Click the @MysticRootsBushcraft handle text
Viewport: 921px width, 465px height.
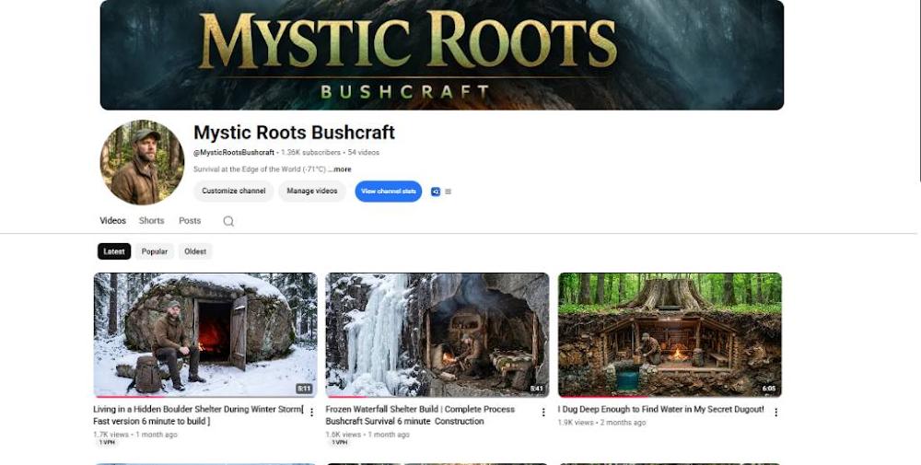(x=234, y=152)
